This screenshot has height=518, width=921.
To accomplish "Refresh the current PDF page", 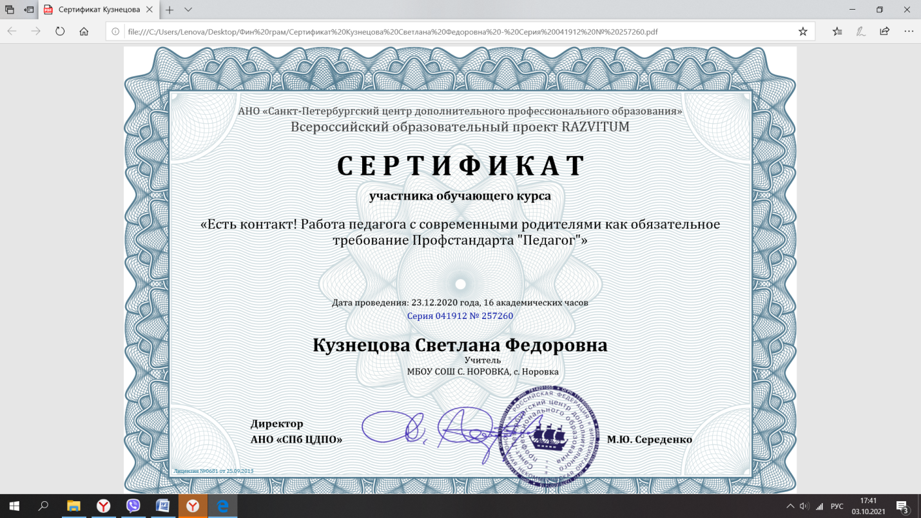I will pyautogui.click(x=60, y=31).
